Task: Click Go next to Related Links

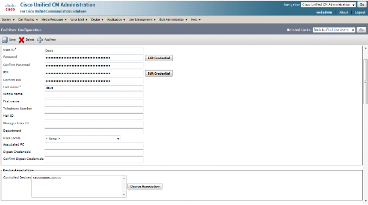Action: 361,30
